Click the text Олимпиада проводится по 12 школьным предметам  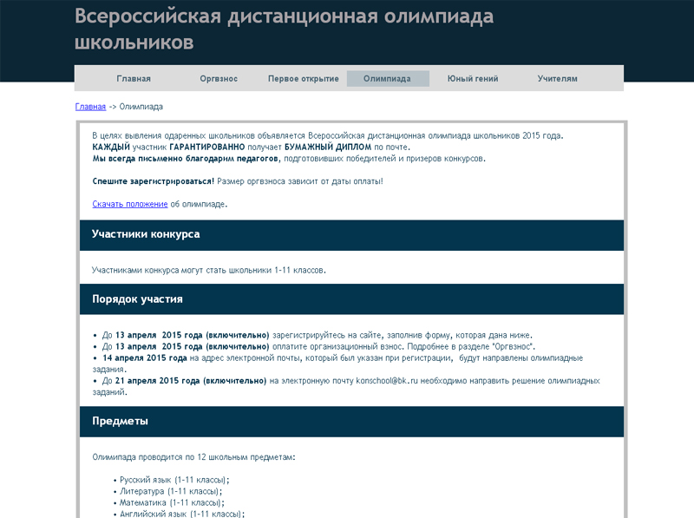193,457
